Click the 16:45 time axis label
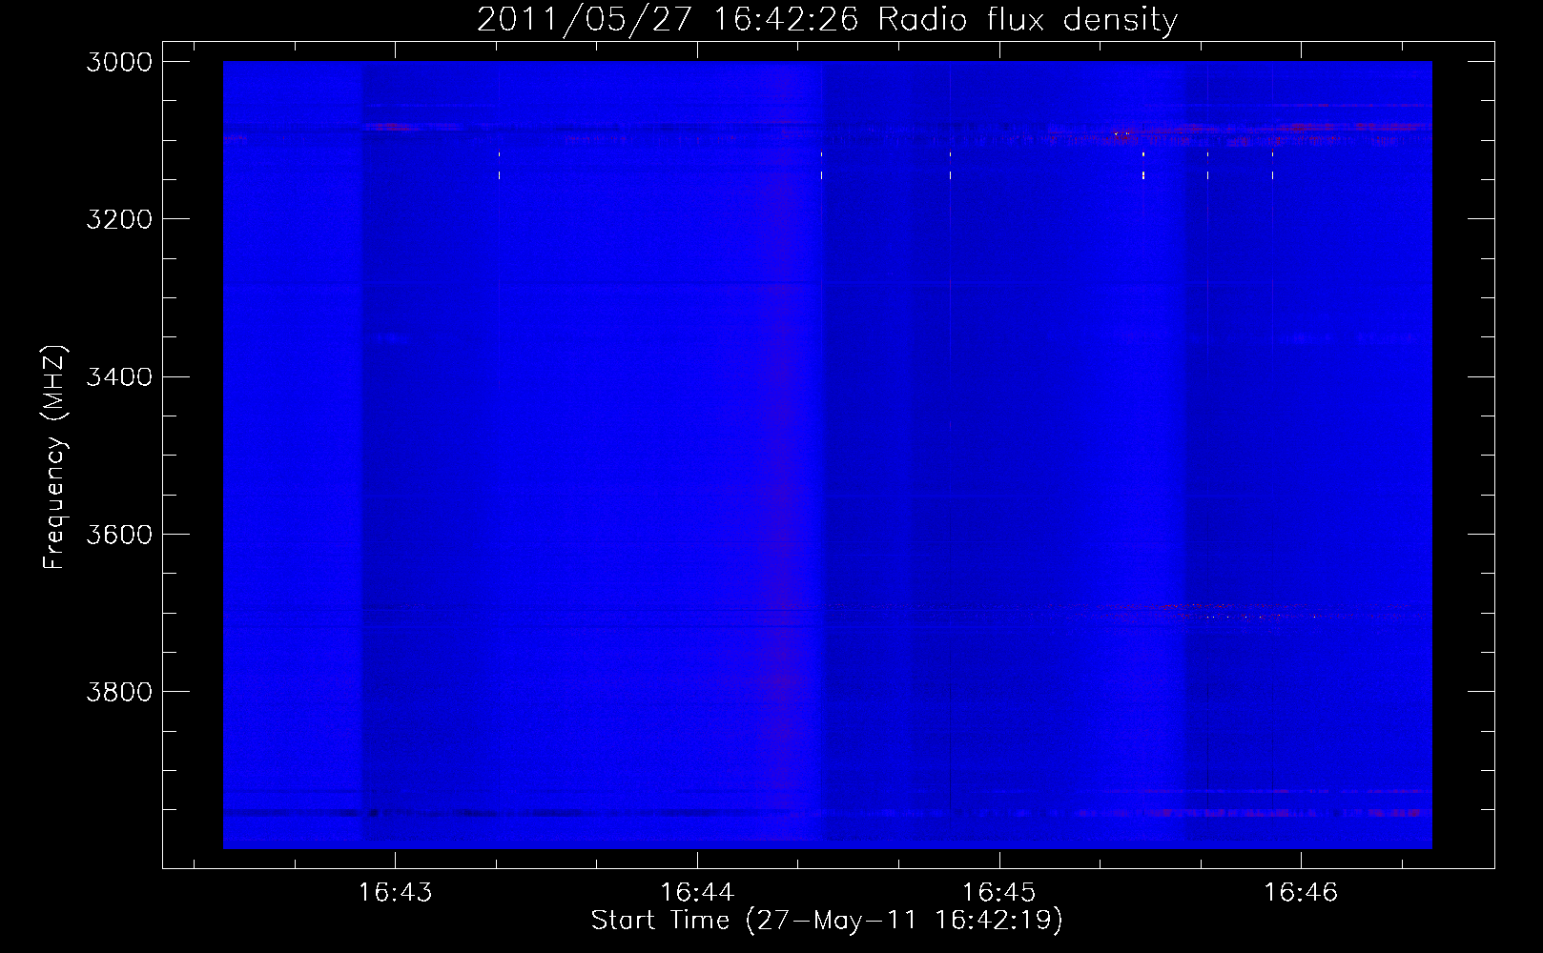Screen dimensions: 1543x953 (x=998, y=892)
